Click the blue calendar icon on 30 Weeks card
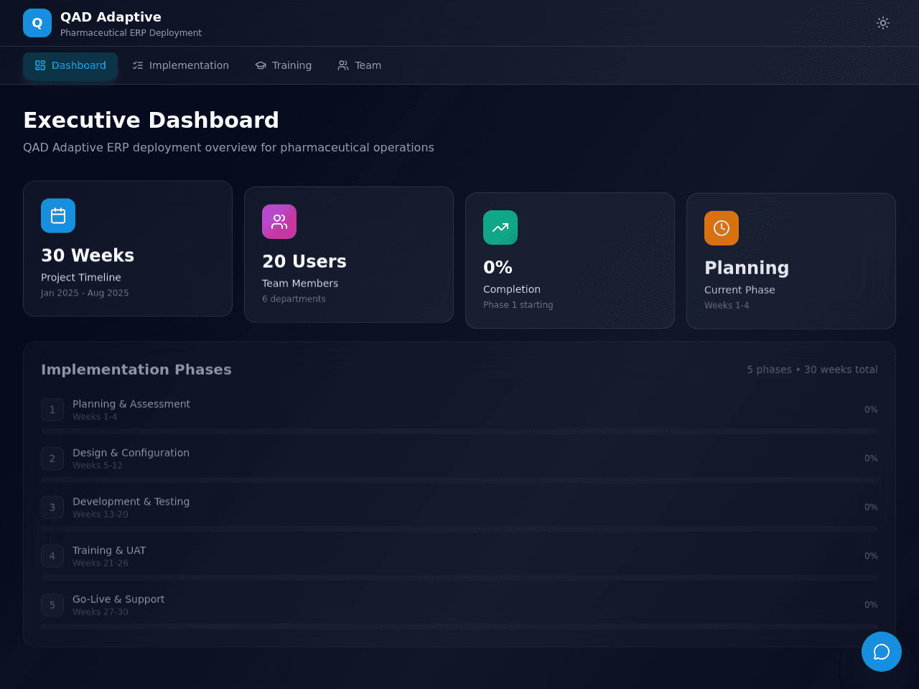The image size is (919, 689). click(x=58, y=215)
